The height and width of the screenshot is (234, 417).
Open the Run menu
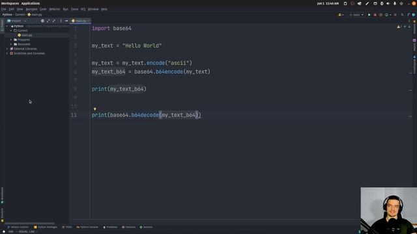(x=65, y=9)
